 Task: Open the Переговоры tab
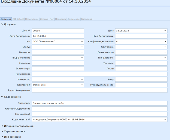[x=32, y=19]
